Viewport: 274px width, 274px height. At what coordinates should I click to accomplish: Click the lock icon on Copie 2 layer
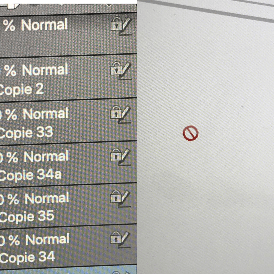point(116,68)
